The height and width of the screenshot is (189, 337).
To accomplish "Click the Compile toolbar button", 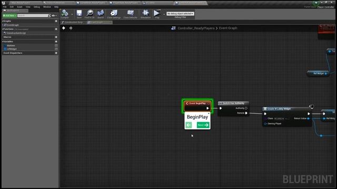I will [65, 14].
